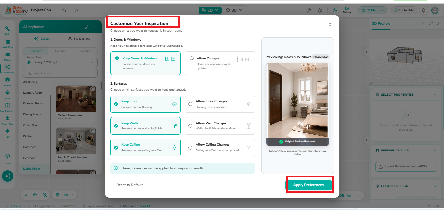This screenshot has height=210, width=444.
Task: Open the Gallery icon in top bar
Action: [x=347, y=10]
